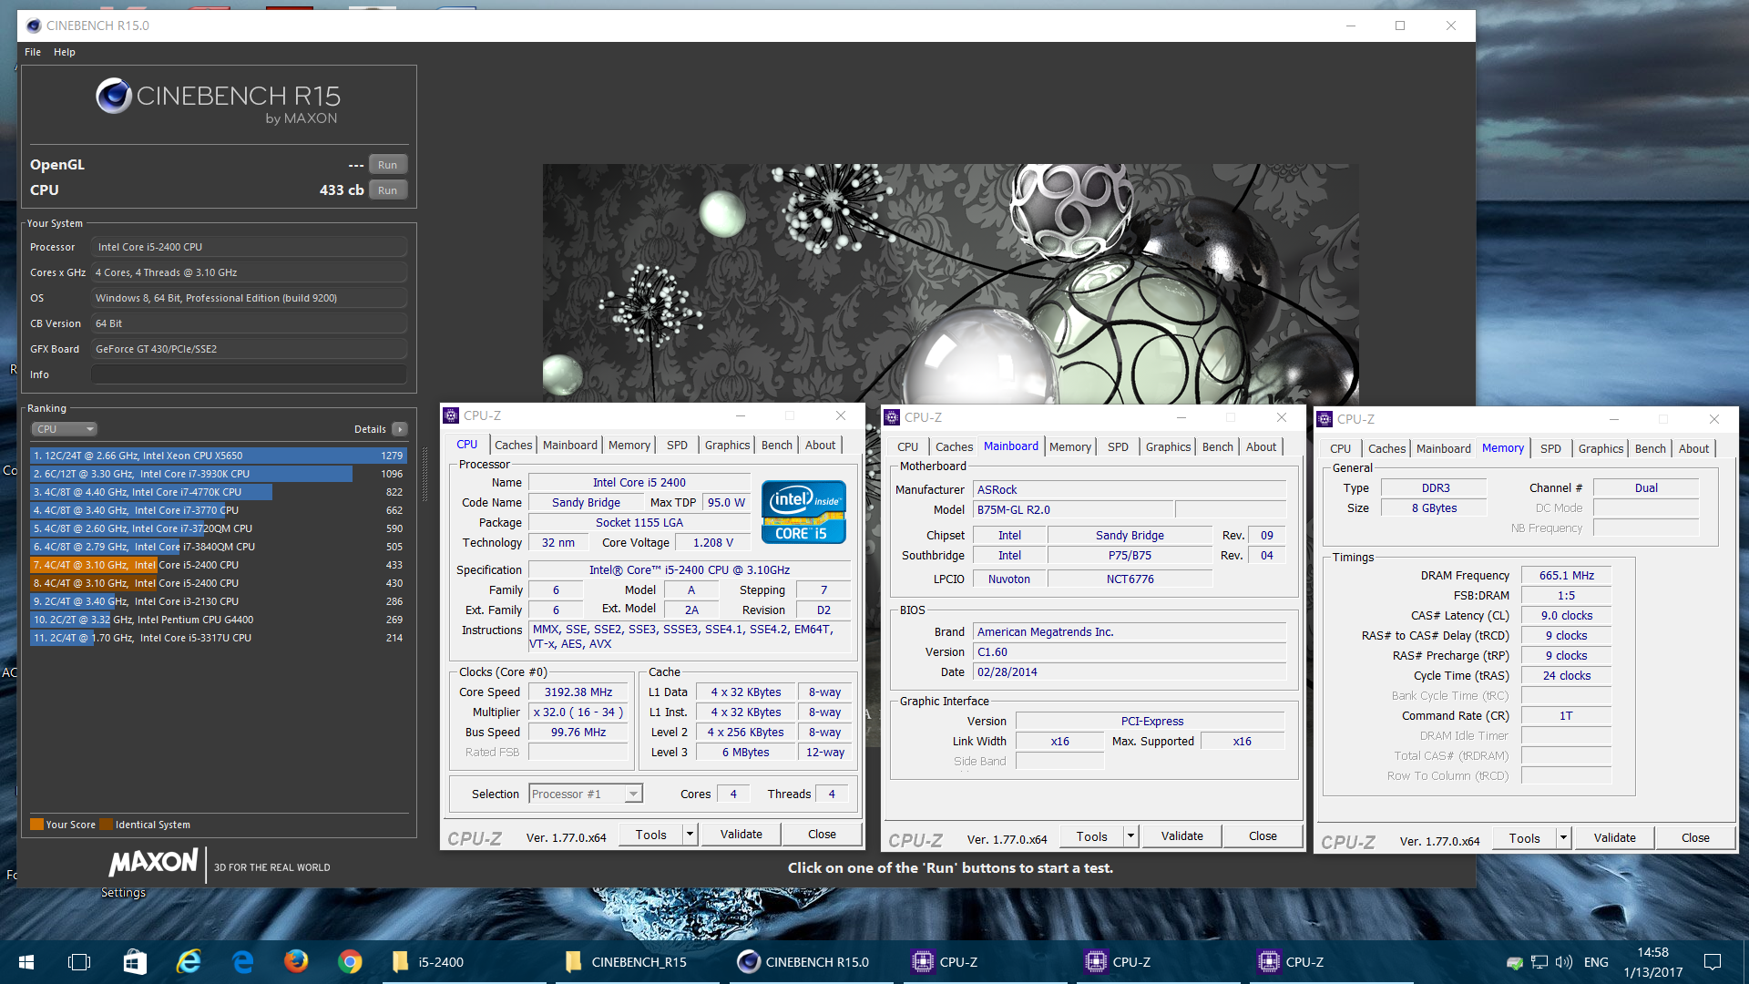
Task: Select Memory tab in the Mainboard CPU-Z window
Action: [x=1069, y=446]
